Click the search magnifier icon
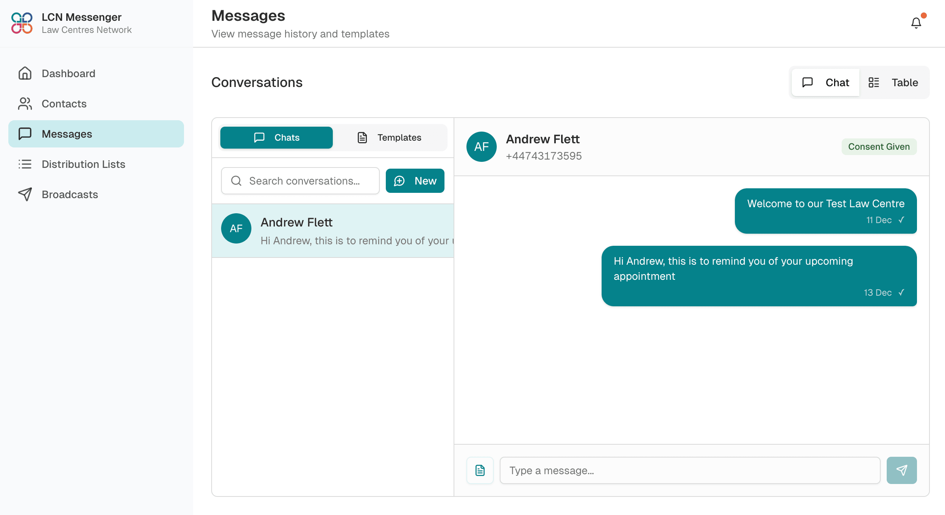Image resolution: width=945 pixels, height=515 pixels. coord(236,181)
